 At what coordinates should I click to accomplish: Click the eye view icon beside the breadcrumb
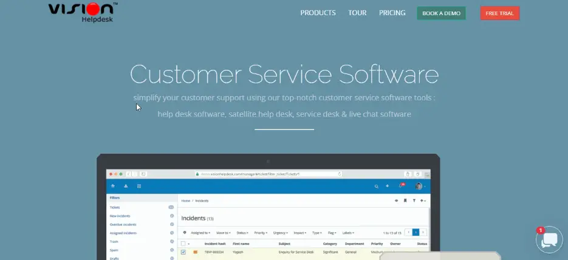[x=396, y=200]
